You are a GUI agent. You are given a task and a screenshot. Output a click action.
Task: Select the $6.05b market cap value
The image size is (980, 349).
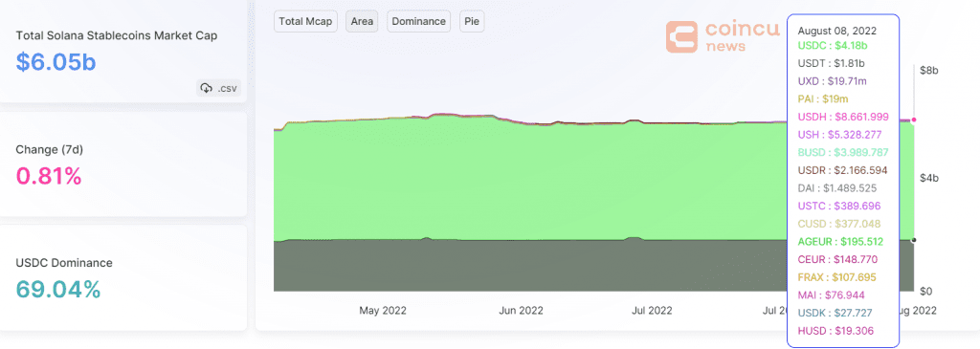56,62
